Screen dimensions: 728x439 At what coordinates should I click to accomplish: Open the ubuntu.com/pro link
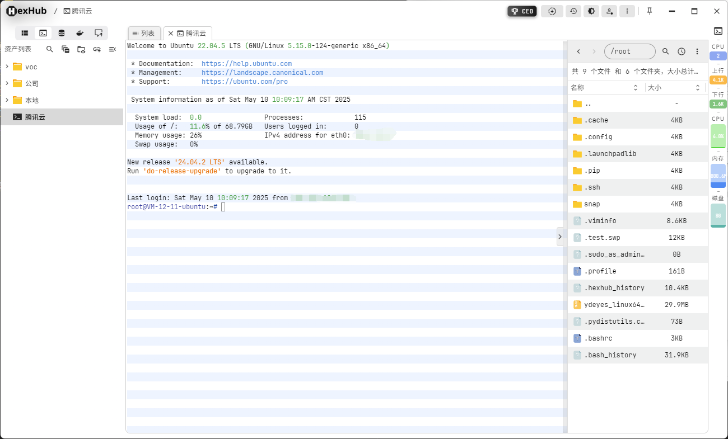tap(245, 82)
